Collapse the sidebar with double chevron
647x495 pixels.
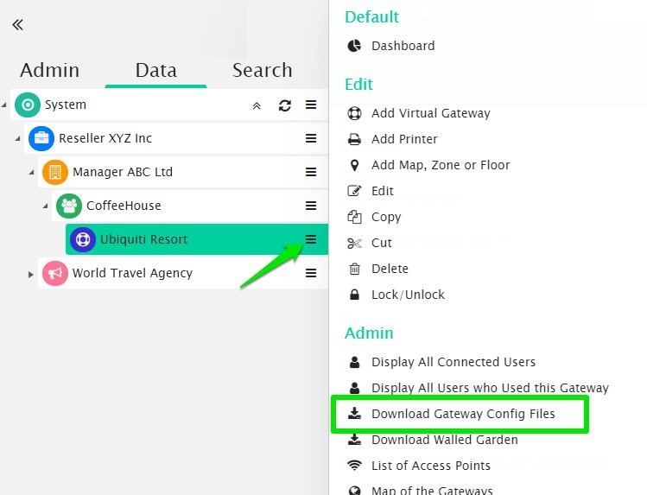pos(17,24)
